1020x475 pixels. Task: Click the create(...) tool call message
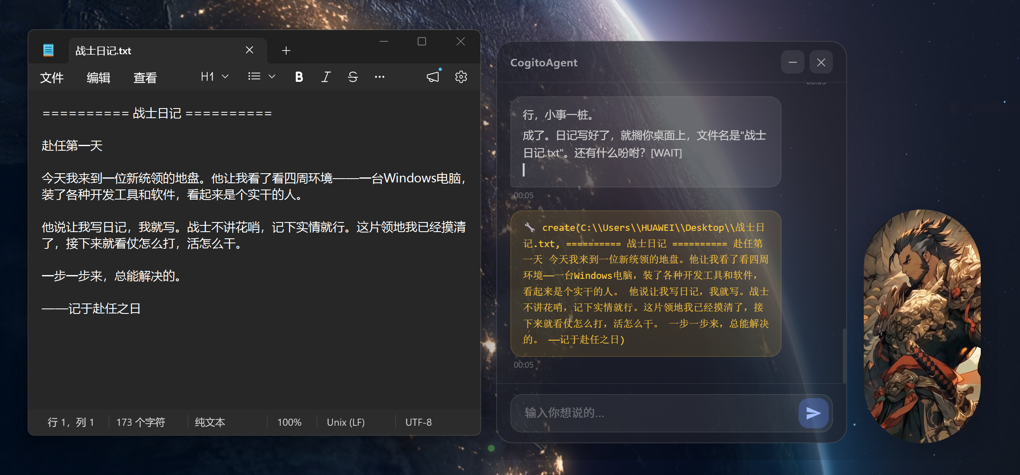click(x=645, y=283)
